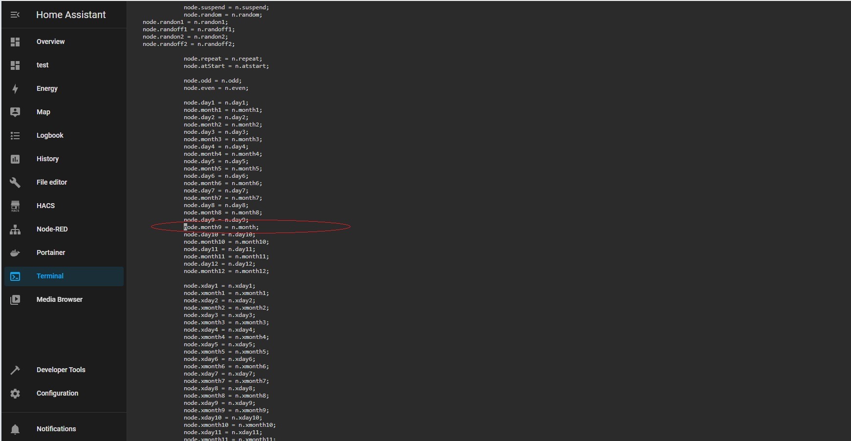The height and width of the screenshot is (441, 851).
Task: Click the HACS store icon
Action: [15, 206]
